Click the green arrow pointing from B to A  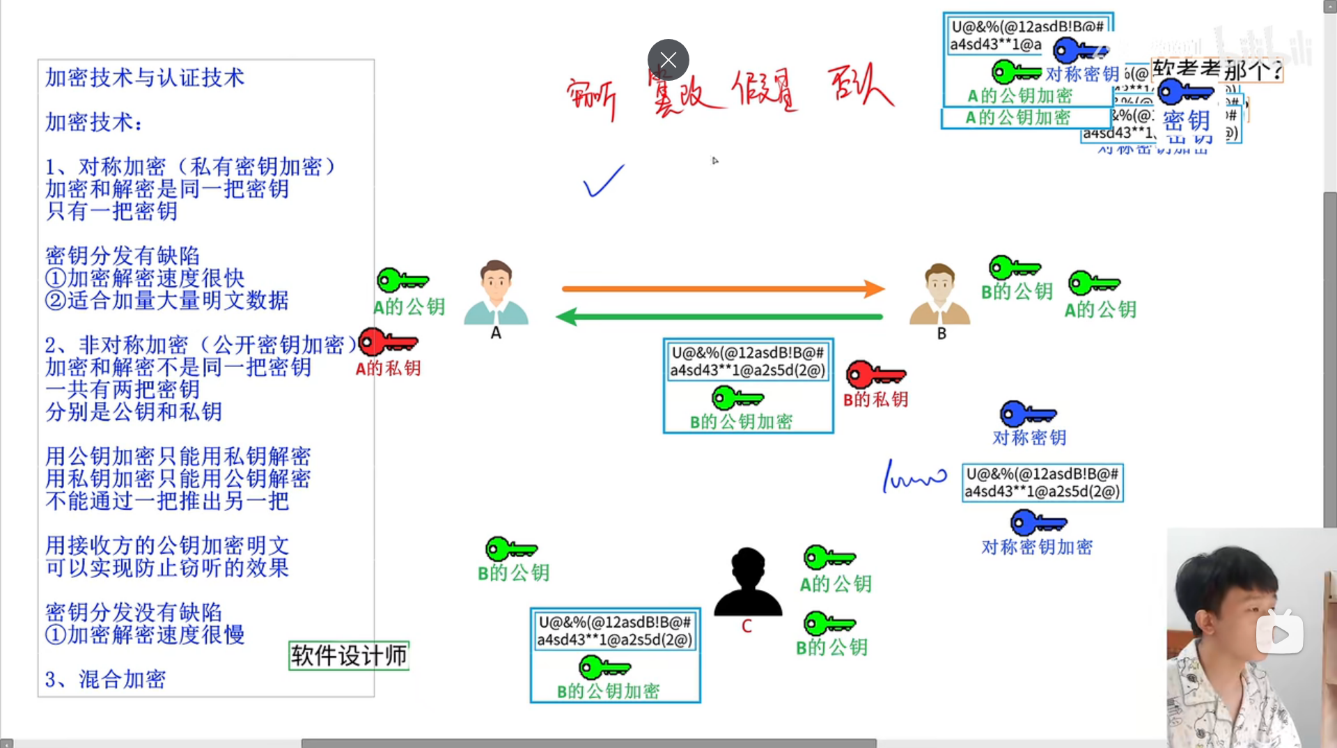click(719, 317)
